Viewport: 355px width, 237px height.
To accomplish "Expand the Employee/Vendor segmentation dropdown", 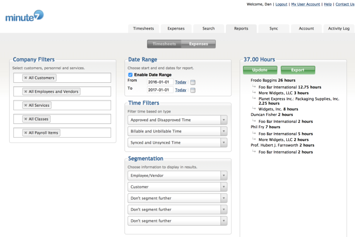I will (x=177, y=175).
